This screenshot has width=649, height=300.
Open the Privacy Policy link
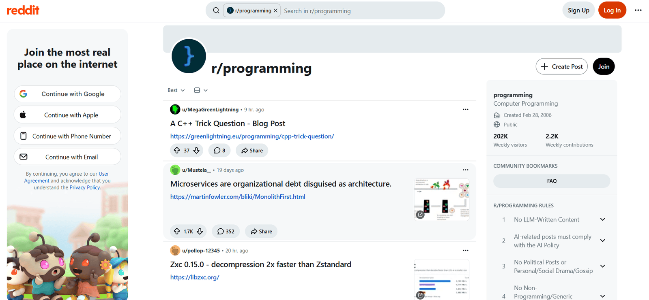85,187
